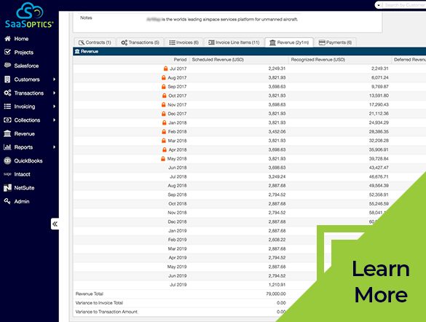Screen dimensions: 426x322
Task: Collapse the sidebar with double chevron
Action: (x=55, y=224)
